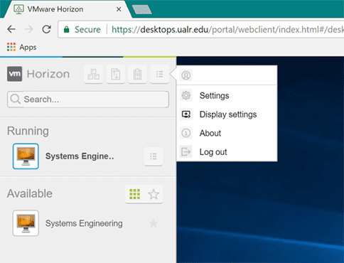Click the browser back arrow
344x263 pixels.
(11, 29)
